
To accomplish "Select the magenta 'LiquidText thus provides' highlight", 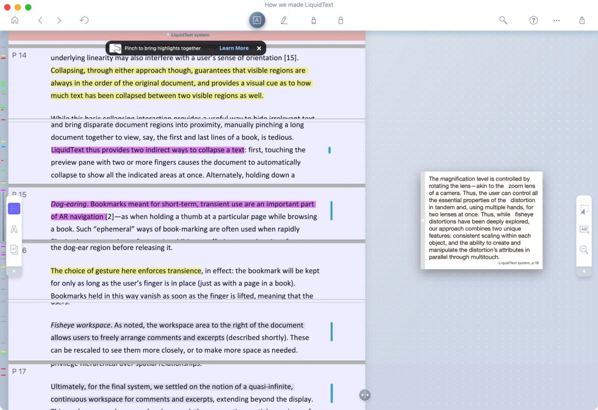I will (148, 150).
